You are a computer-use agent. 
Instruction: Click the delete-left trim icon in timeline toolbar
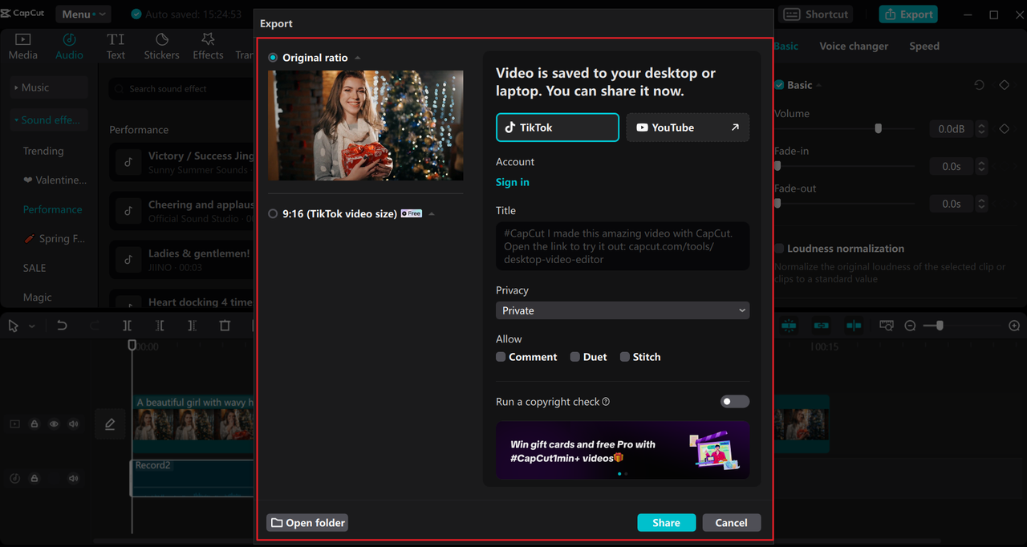click(x=160, y=326)
